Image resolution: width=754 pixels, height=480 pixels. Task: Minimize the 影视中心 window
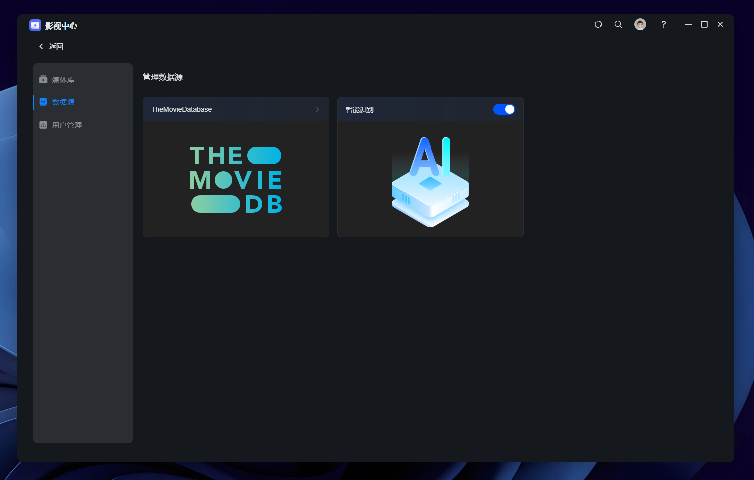688,24
